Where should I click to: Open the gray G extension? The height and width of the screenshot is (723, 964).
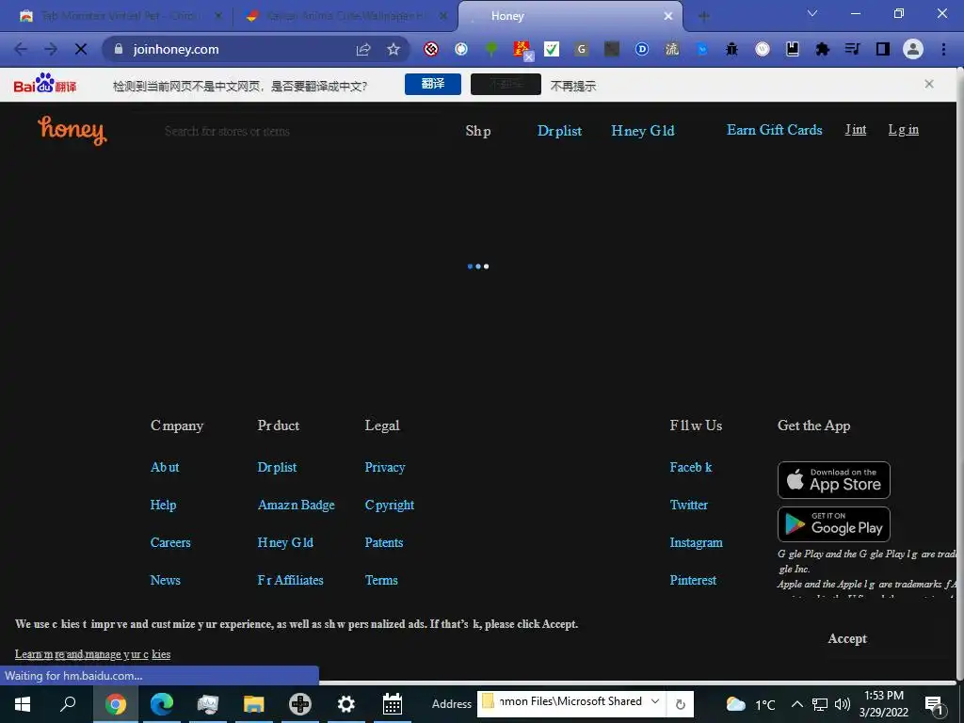(582, 49)
